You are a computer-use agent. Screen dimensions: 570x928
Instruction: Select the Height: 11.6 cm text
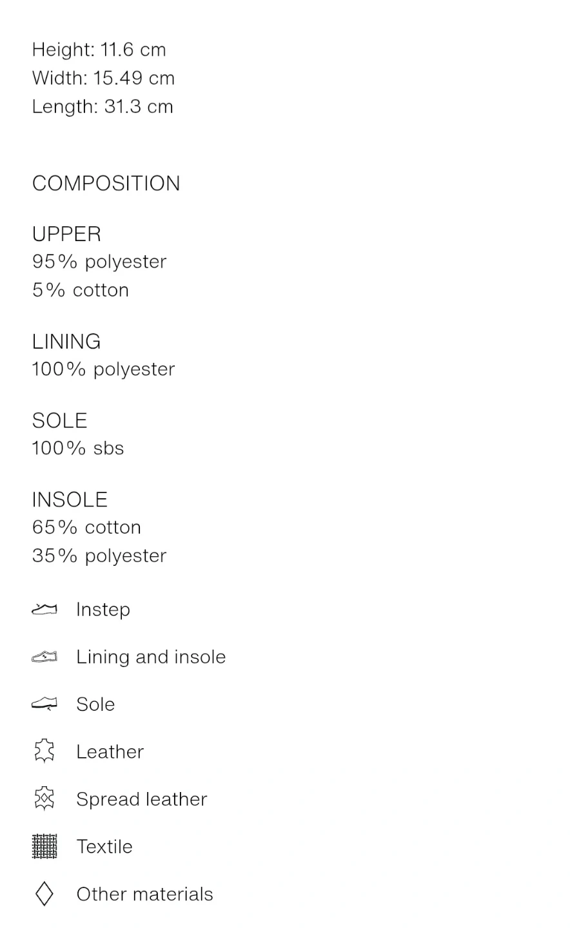pyautogui.click(x=99, y=50)
